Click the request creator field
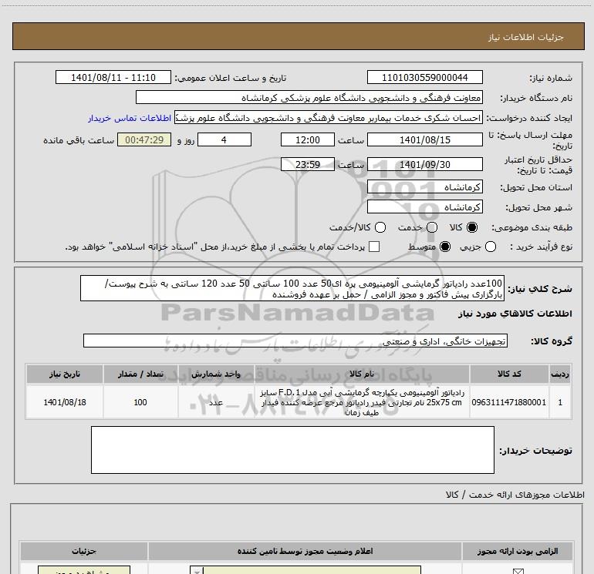Viewport: 594px width, 574px height. tap(329, 118)
